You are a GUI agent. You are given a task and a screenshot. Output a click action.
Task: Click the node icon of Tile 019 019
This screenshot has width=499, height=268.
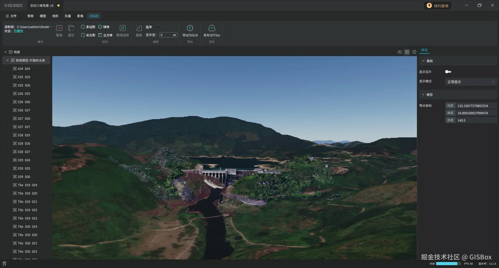point(15,185)
